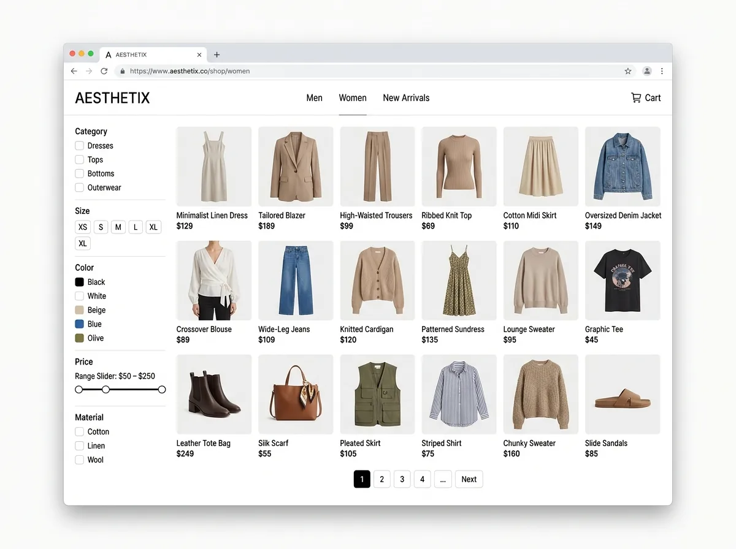
Task: Open a new browser tab
Action: pyautogui.click(x=217, y=55)
